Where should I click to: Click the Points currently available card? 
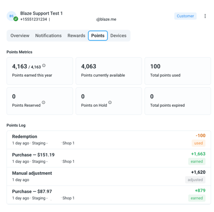108,71
